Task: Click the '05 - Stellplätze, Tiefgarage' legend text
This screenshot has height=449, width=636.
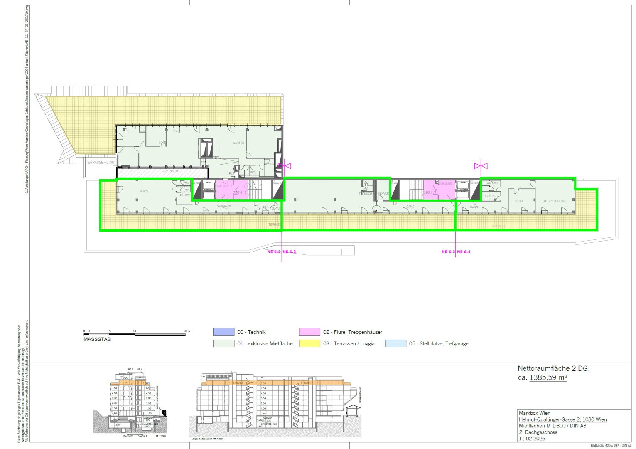Action: pos(439,344)
